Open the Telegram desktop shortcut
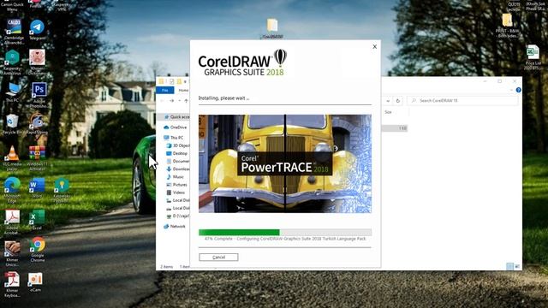 click(x=37, y=30)
